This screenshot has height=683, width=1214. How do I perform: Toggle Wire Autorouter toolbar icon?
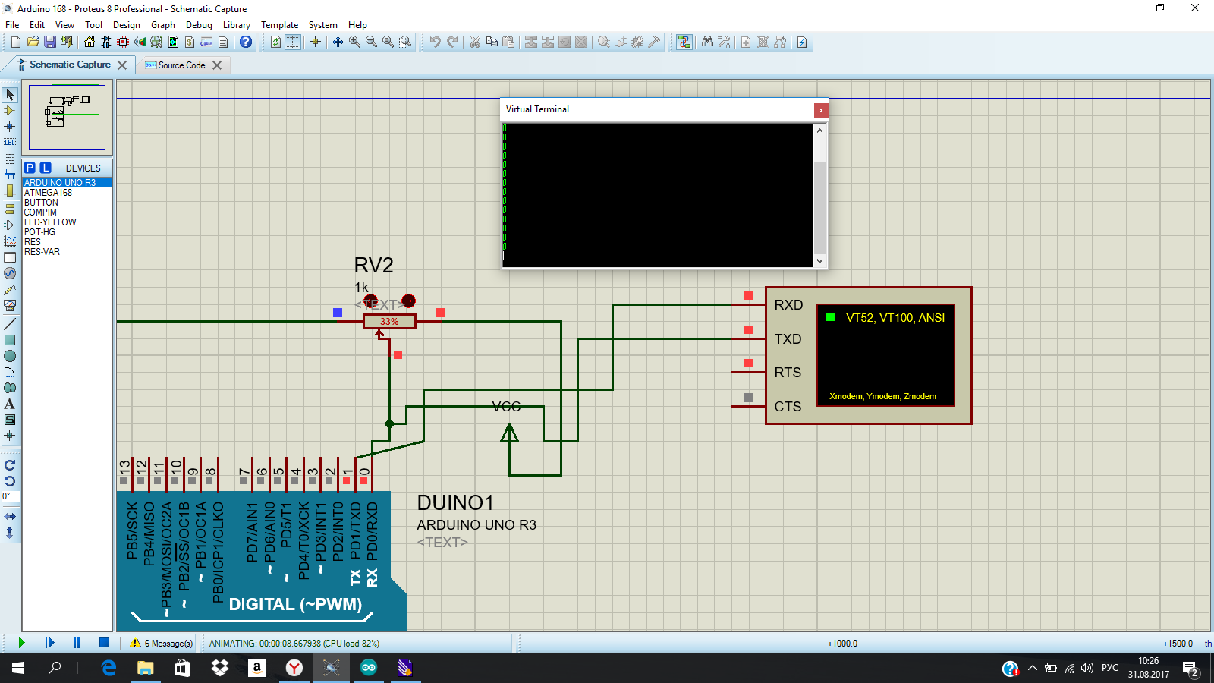click(684, 42)
